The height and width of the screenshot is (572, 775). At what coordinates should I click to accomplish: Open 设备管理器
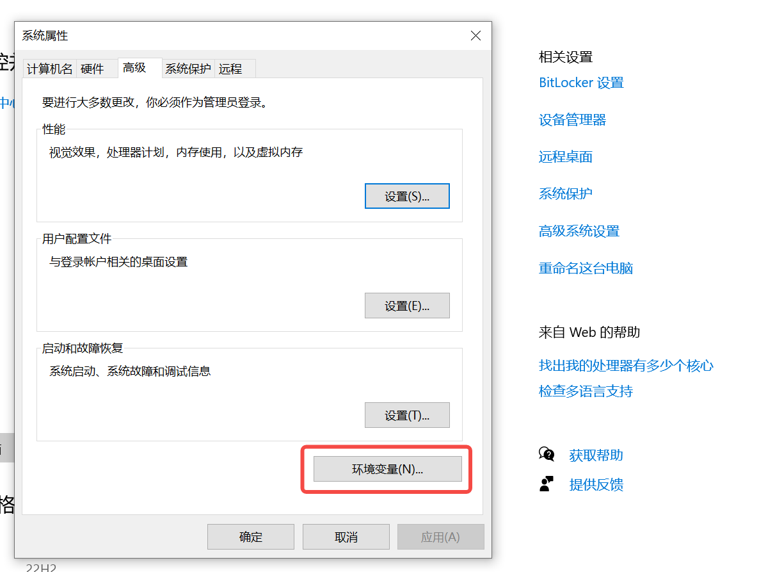click(571, 120)
